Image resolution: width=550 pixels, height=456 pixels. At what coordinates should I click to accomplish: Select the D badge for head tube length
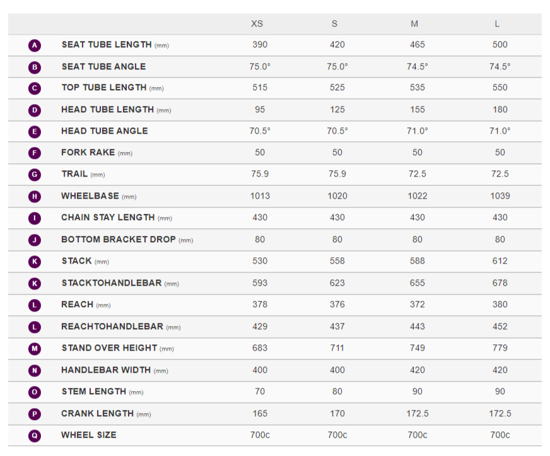(x=35, y=110)
